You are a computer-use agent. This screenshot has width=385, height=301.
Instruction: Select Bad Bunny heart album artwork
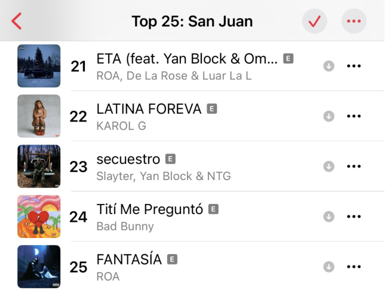(x=39, y=216)
